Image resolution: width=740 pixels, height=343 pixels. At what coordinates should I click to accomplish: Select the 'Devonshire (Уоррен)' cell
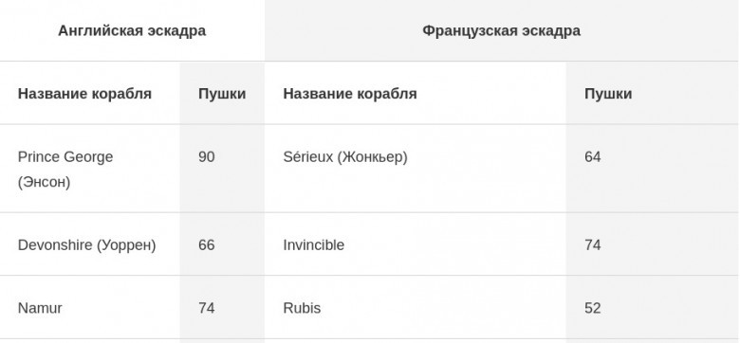[x=90, y=244]
